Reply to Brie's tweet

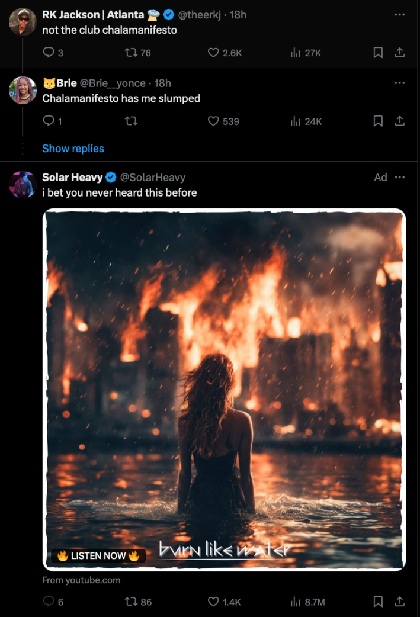(49, 121)
